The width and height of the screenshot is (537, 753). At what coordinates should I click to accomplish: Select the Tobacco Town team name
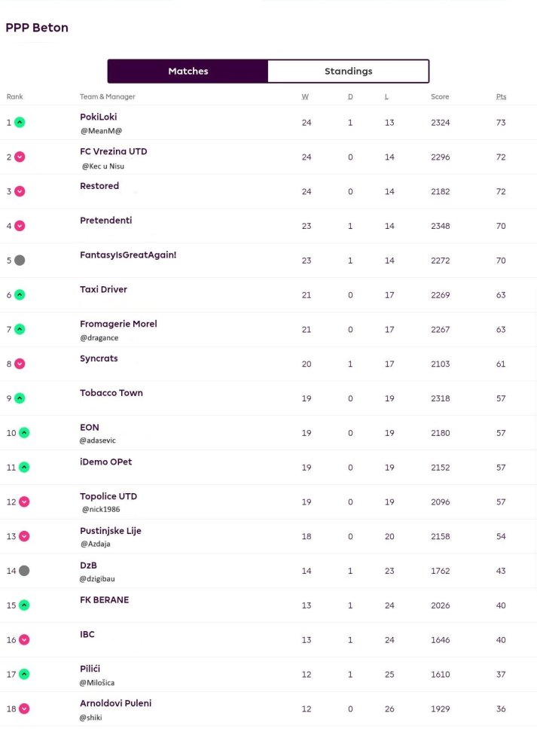[111, 393]
